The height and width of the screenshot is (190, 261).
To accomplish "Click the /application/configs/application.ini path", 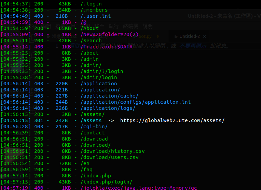I will [x=136, y=102].
